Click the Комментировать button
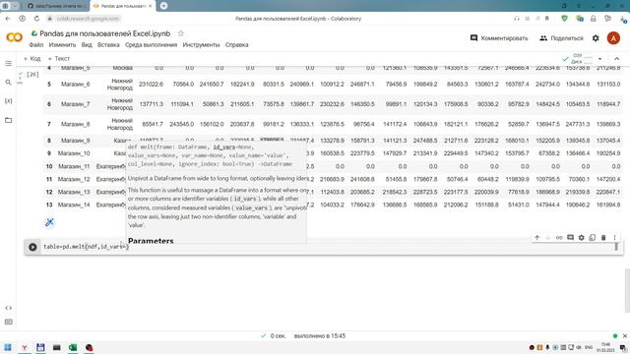Image resolution: width=630 pixels, height=354 pixels. click(499, 38)
